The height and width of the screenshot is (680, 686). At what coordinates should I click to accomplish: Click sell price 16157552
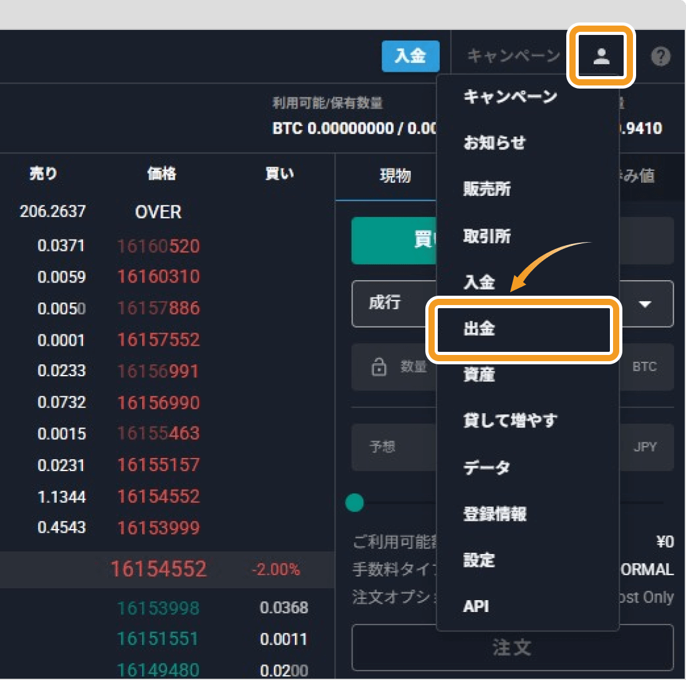pyautogui.click(x=158, y=340)
